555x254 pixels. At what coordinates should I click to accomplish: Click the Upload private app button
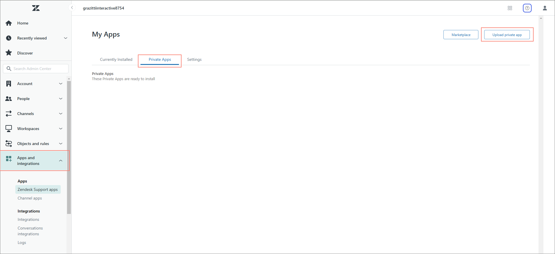507,35
